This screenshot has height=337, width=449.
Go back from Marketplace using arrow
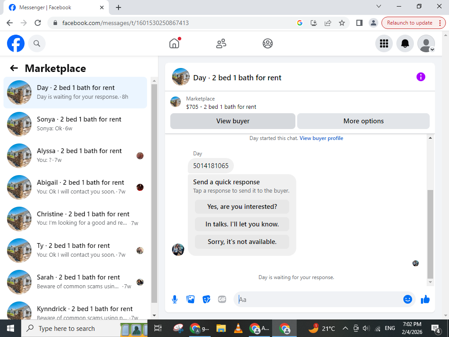14,68
